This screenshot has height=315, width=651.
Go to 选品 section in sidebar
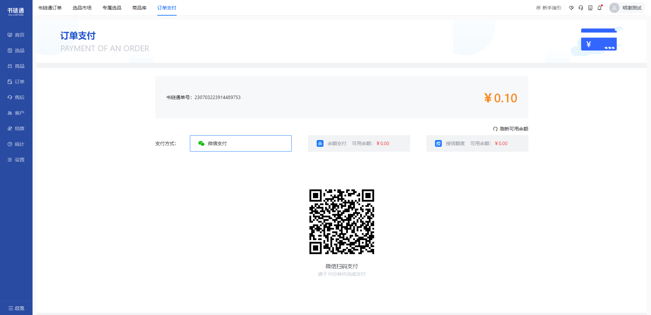[16, 51]
